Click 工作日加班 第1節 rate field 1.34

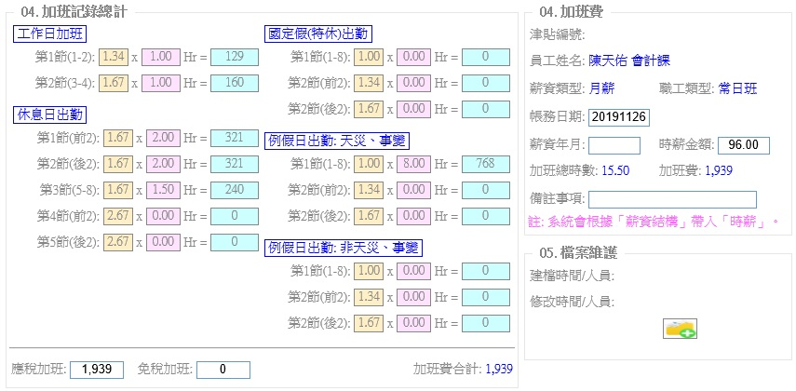point(114,57)
